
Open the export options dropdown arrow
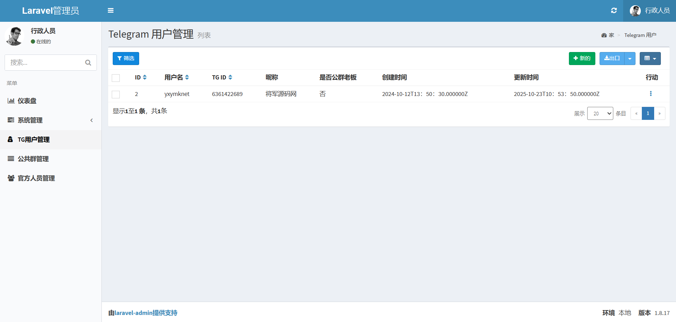tap(630, 59)
